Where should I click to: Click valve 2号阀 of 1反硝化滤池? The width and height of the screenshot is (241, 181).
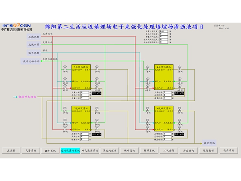coord(97,67)
